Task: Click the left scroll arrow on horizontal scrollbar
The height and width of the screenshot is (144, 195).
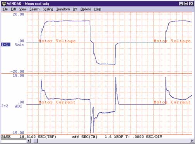Action: pyautogui.click(x=29, y=141)
